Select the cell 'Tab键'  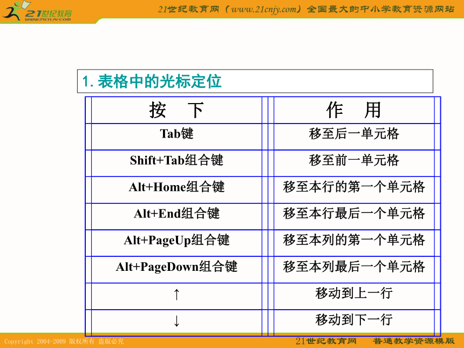[176, 137]
